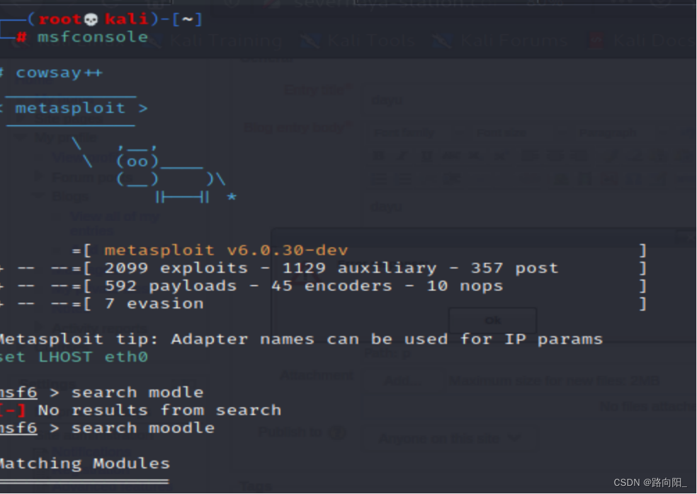Click the msfconsole command text
Viewport: 697px width, 494px height.
tap(93, 37)
